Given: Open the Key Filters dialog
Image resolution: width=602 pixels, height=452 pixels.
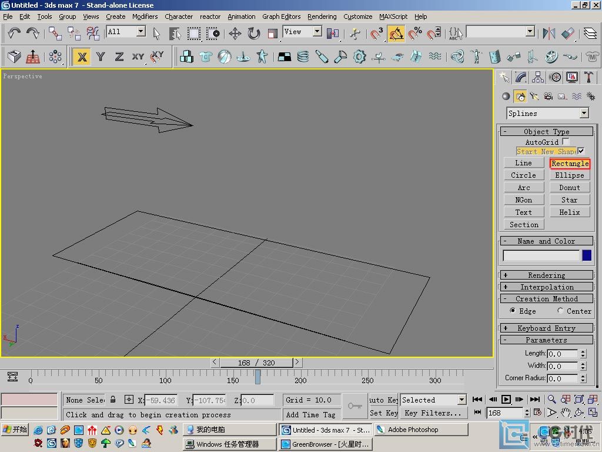Looking at the screenshot, I should point(433,413).
